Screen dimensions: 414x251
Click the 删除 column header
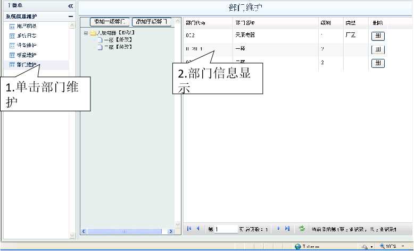coord(378,23)
